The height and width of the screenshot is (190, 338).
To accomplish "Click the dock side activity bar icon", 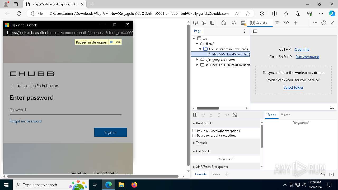I will [212, 23].
